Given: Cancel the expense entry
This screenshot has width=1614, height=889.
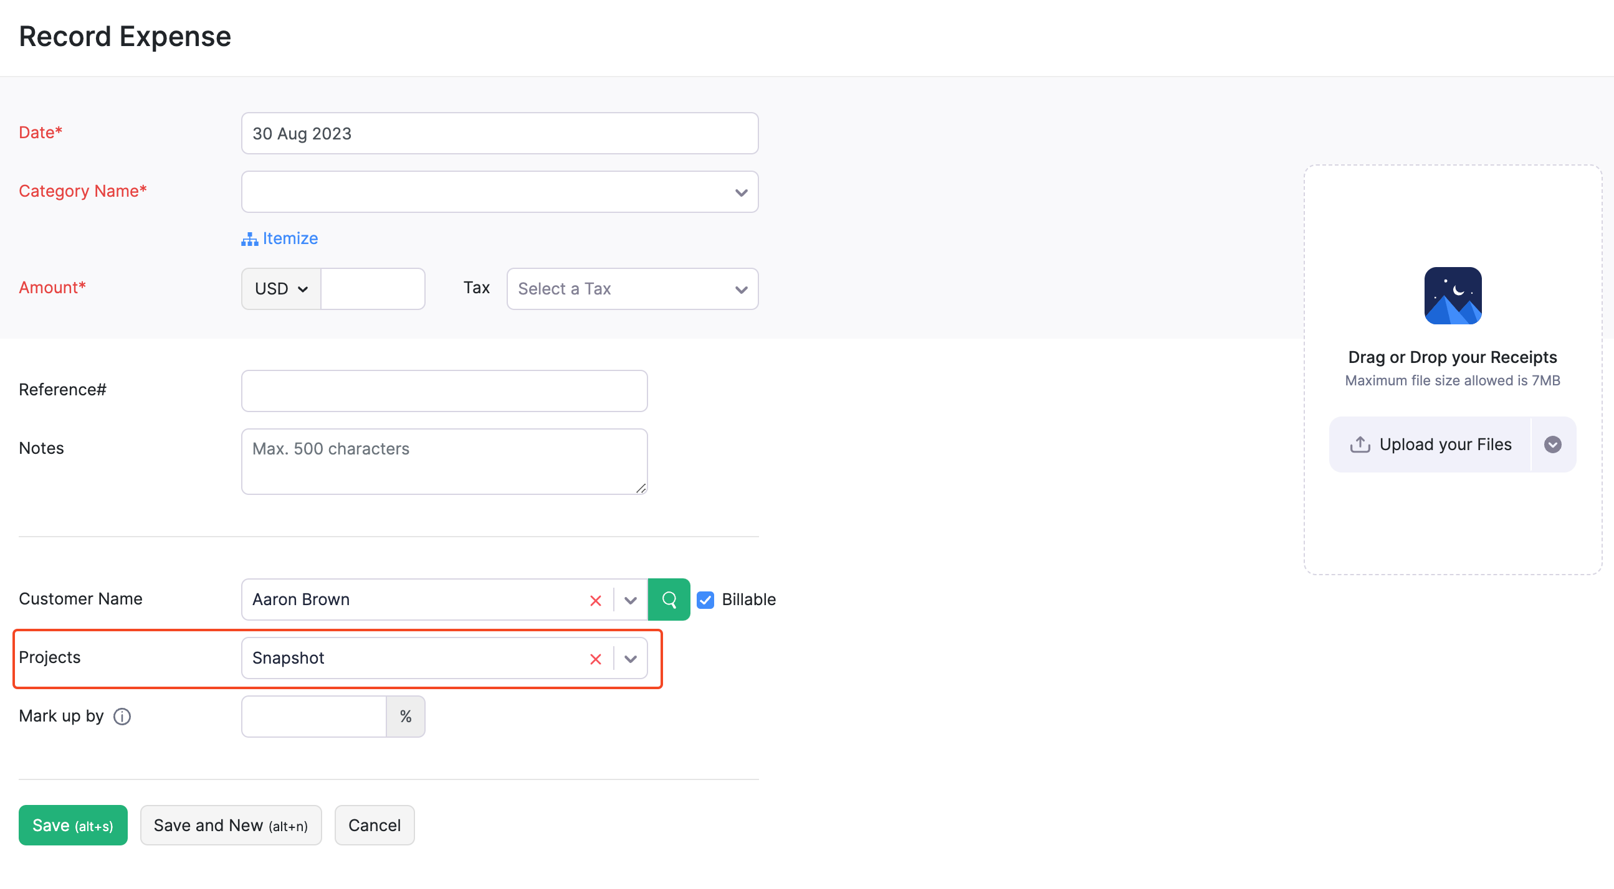Looking at the screenshot, I should (374, 824).
